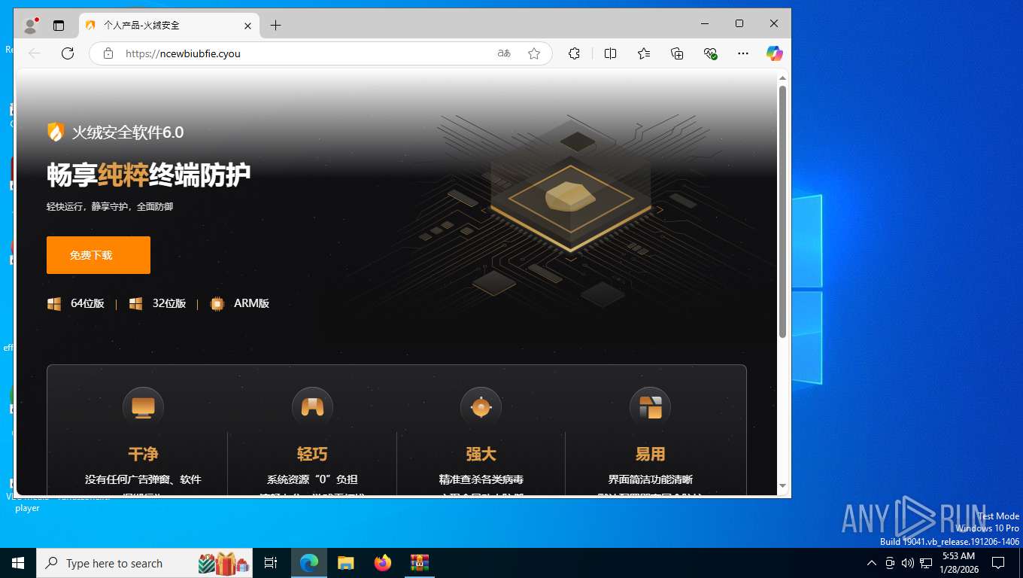Image resolution: width=1023 pixels, height=578 pixels.
Task: Open Microsoft Edge taskbar icon
Action: click(x=309, y=563)
